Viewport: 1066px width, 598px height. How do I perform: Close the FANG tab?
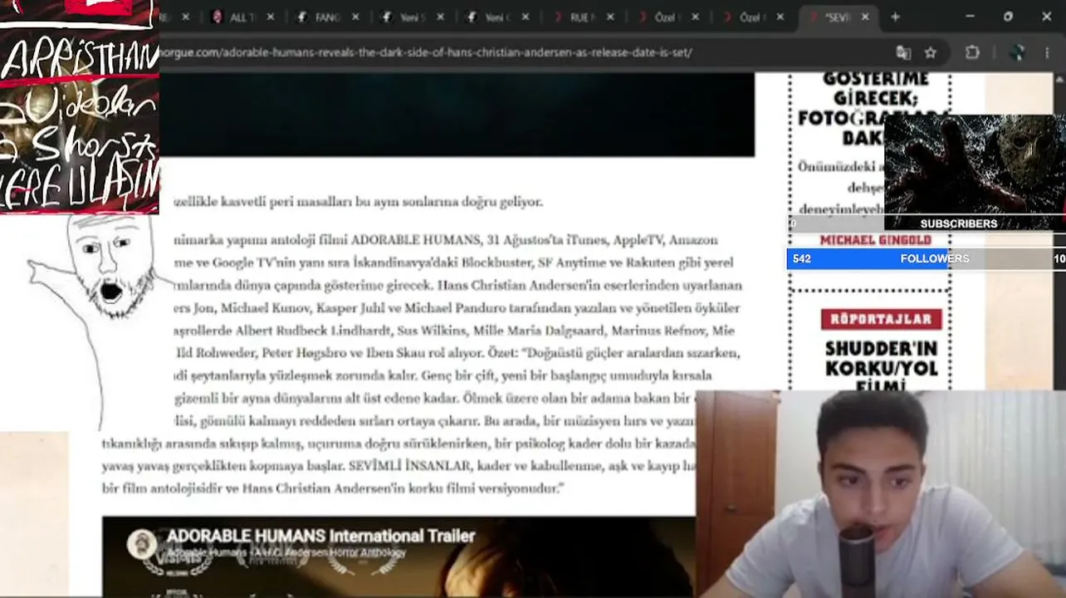pos(356,17)
